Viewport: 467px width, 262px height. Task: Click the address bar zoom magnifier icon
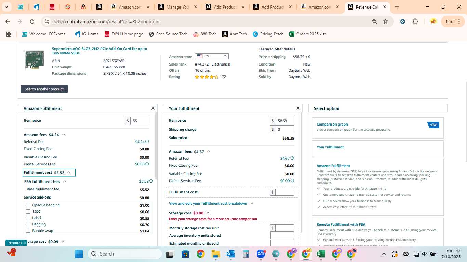pyautogui.click(x=374, y=21)
